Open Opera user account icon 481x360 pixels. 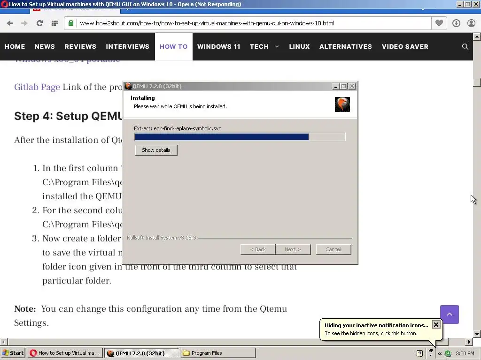pos(471,23)
